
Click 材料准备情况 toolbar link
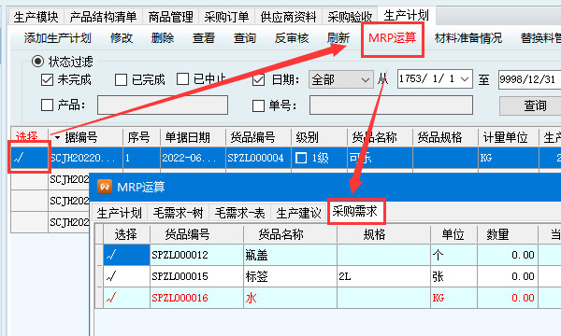pyautogui.click(x=468, y=38)
